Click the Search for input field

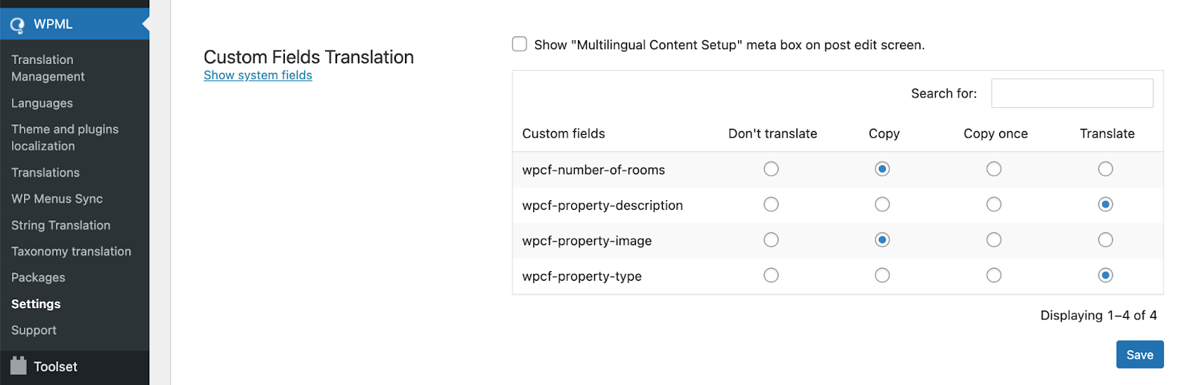(1071, 93)
